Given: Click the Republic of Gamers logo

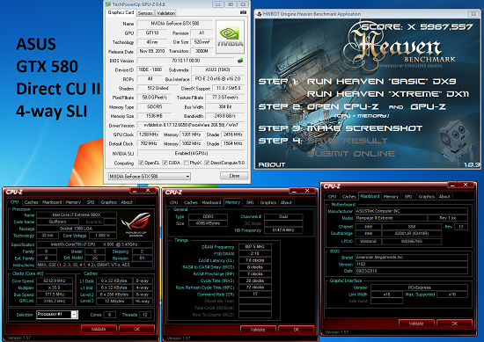Looking at the screenshot, I should [x=136, y=224].
